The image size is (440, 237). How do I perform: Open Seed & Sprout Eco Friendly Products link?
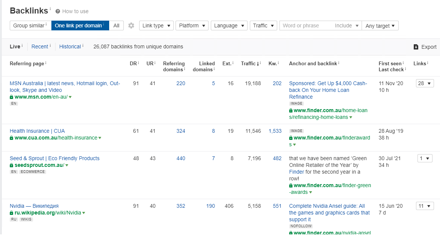click(x=54, y=159)
